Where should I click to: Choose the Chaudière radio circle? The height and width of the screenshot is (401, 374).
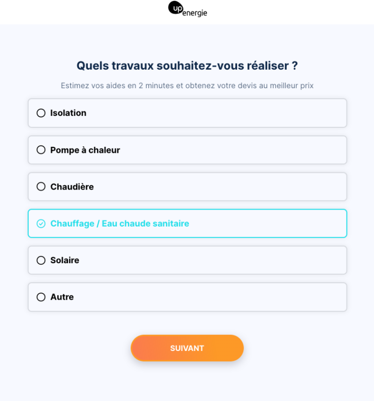click(x=41, y=187)
